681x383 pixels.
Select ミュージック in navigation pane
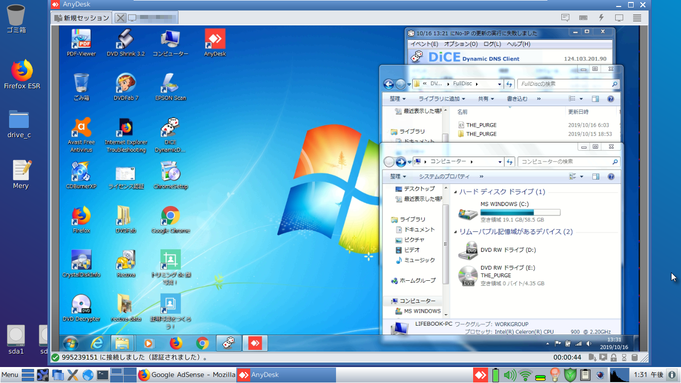point(415,260)
